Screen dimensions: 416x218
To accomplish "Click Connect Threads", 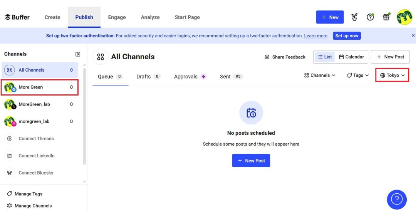I will click(x=36, y=138).
